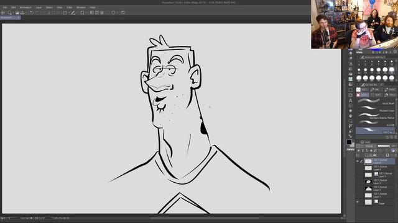Viewport: 398px width, 223px height.
Task: Open the Animation menu
Action: [25, 7]
